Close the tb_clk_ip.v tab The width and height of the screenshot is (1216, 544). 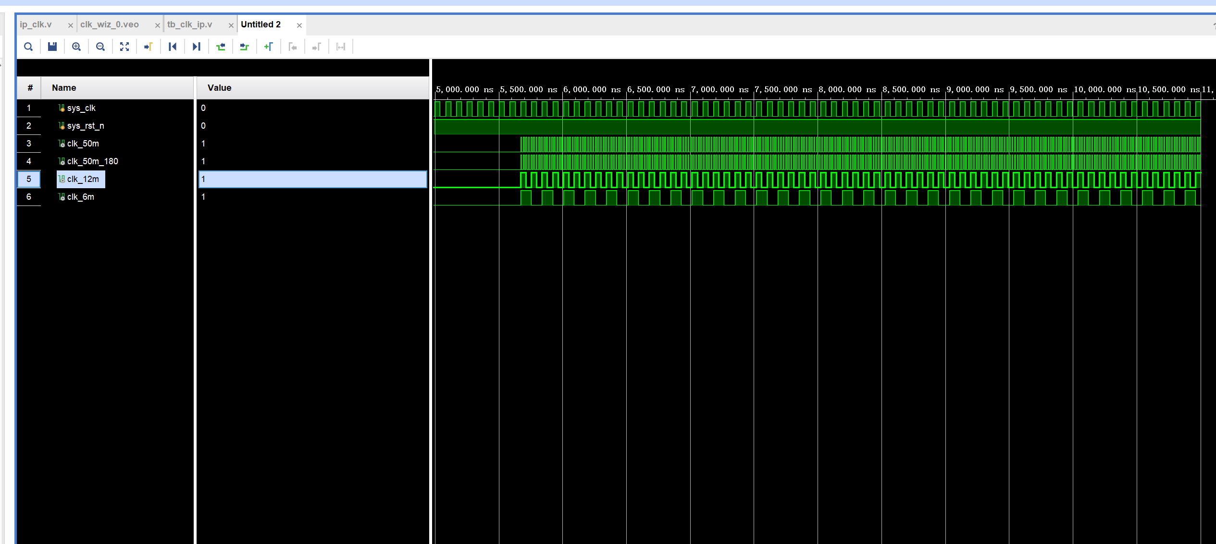click(x=231, y=25)
